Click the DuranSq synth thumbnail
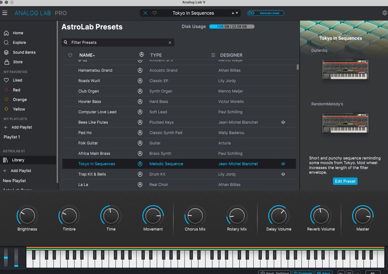 [x=345, y=70]
